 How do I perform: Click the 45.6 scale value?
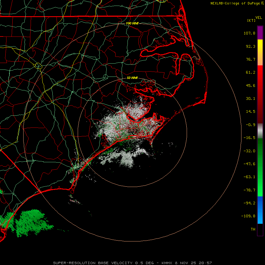point(251,85)
